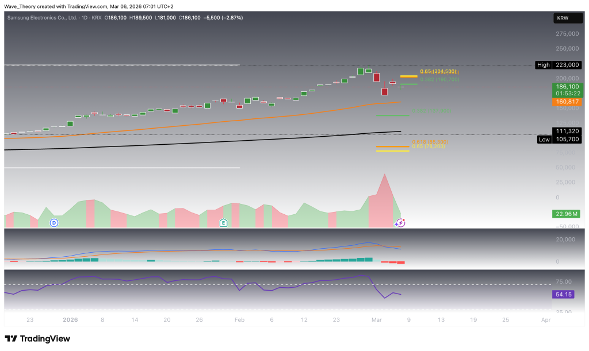Click the earnings 'E' marker on the chart
The image size is (589, 351).
point(224,222)
